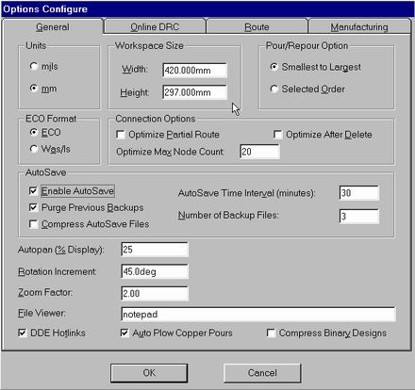Edit Optimize Max Node Count field
The width and height of the screenshot is (415, 390).
click(x=259, y=152)
